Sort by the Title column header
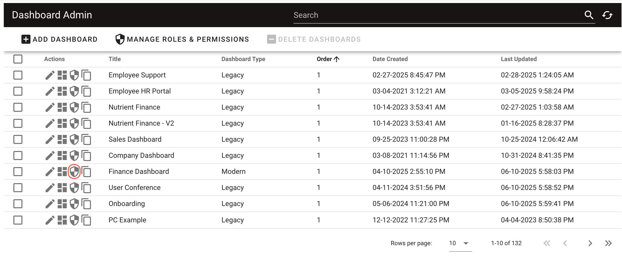This screenshot has width=622, height=256. tap(114, 59)
